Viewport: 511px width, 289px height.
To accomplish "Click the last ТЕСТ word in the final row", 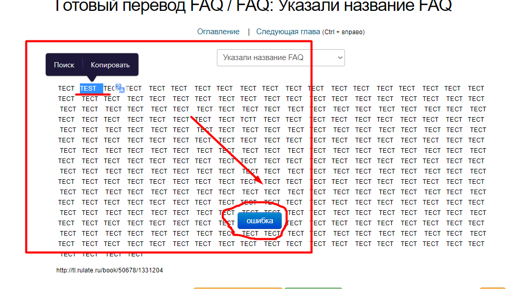I will tap(135, 254).
